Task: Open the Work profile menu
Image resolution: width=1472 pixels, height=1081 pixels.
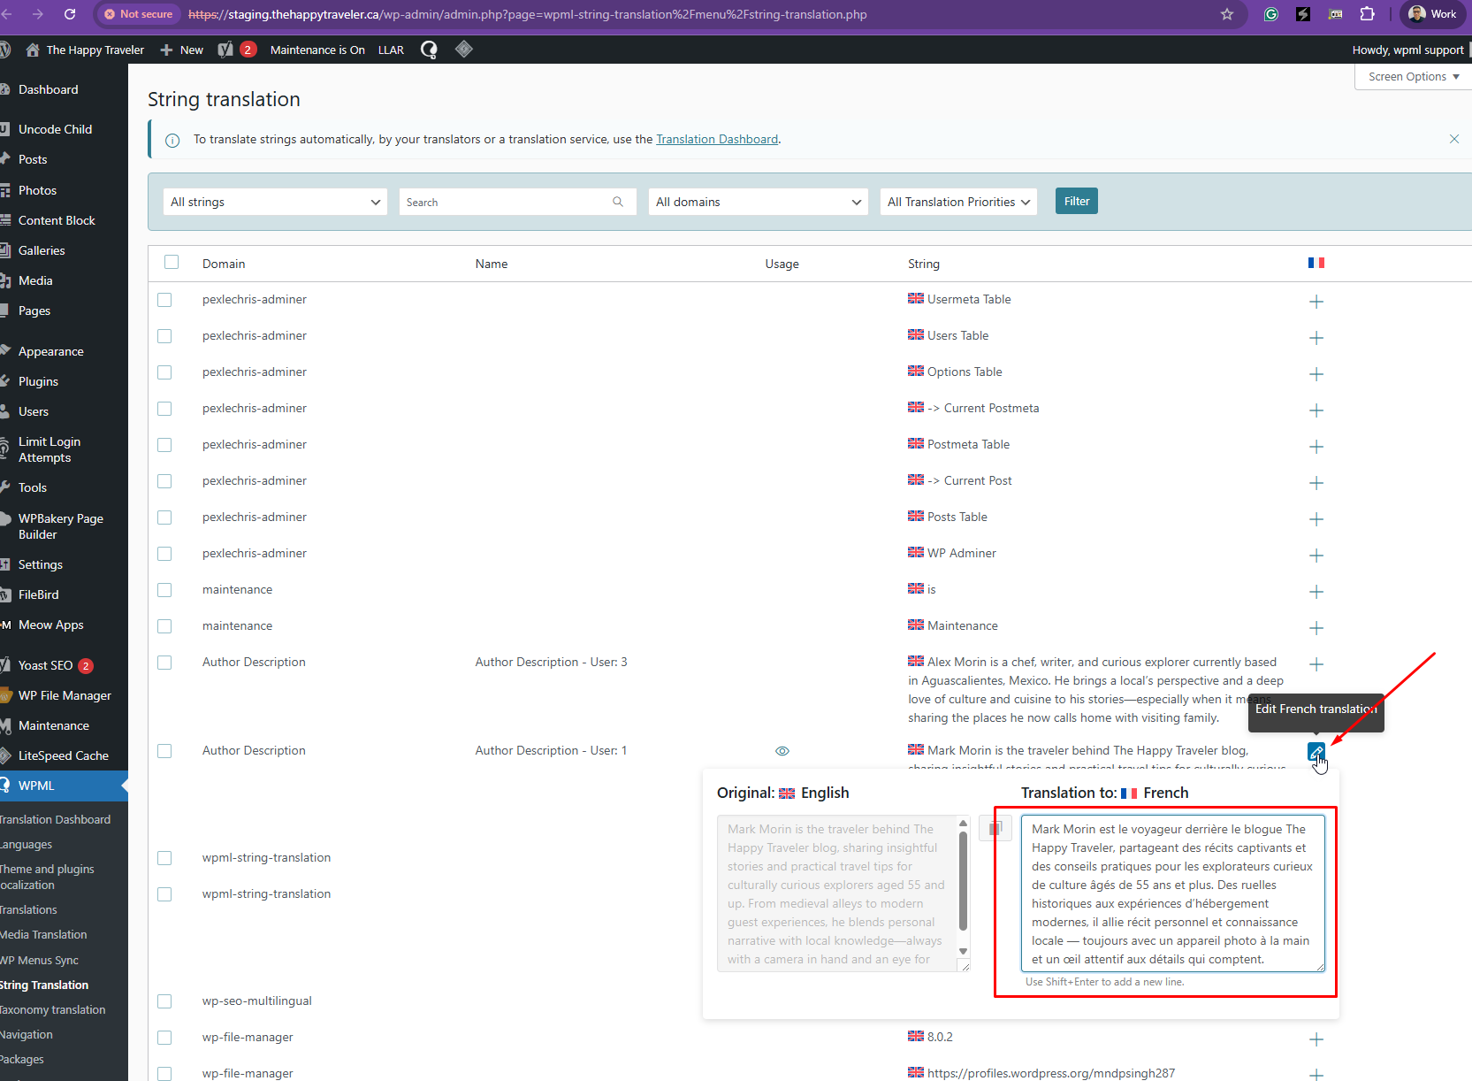Action: coord(1432,14)
